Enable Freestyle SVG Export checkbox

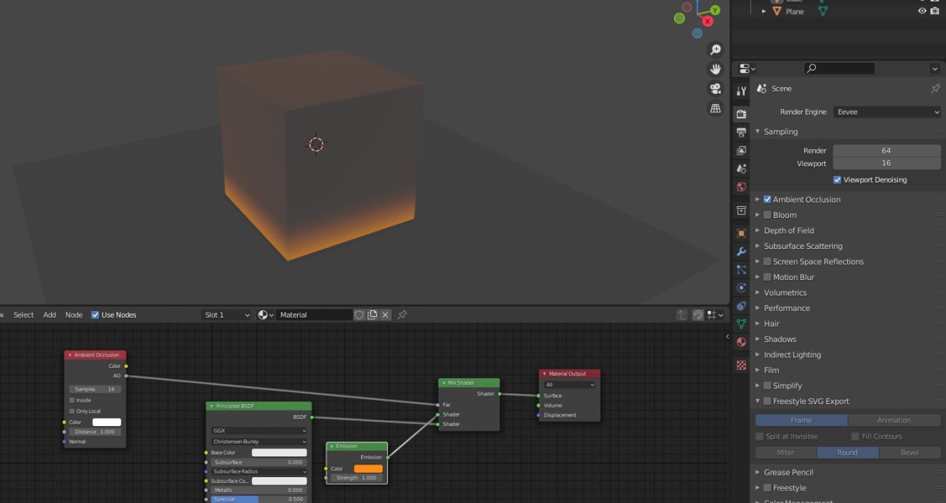pyautogui.click(x=767, y=401)
